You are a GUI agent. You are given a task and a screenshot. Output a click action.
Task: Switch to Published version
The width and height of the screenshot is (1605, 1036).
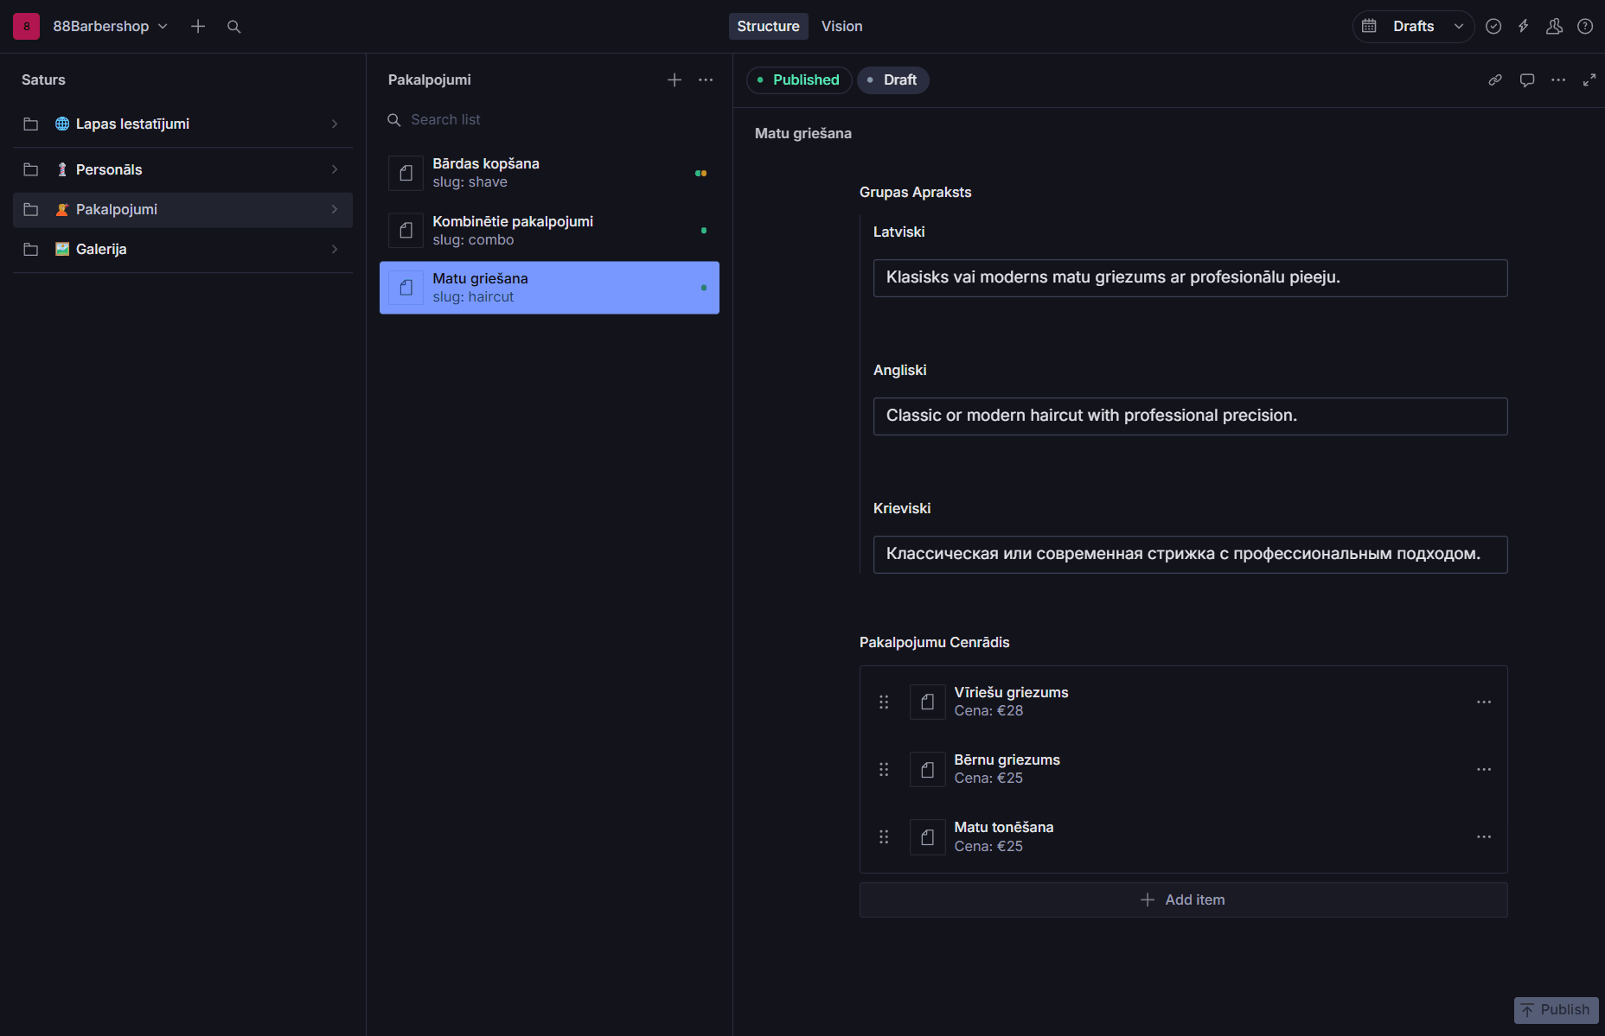pos(798,79)
